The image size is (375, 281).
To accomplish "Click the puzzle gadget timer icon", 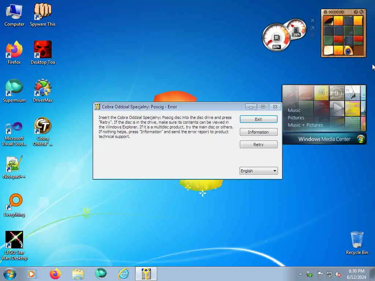I will (x=326, y=12).
